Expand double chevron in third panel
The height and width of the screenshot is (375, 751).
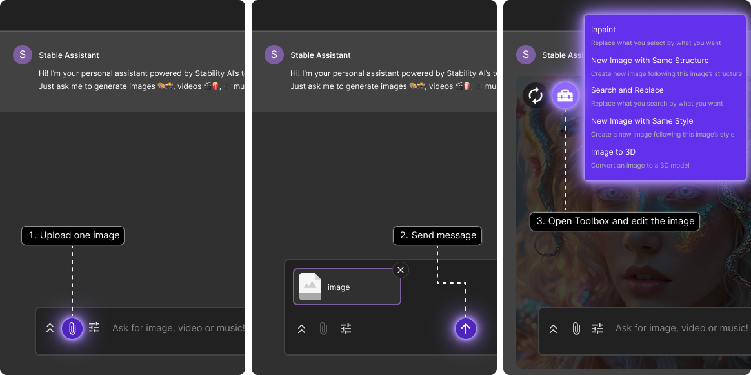pyautogui.click(x=553, y=329)
